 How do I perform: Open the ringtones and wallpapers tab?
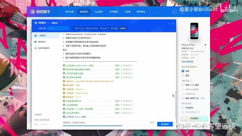[114, 12]
